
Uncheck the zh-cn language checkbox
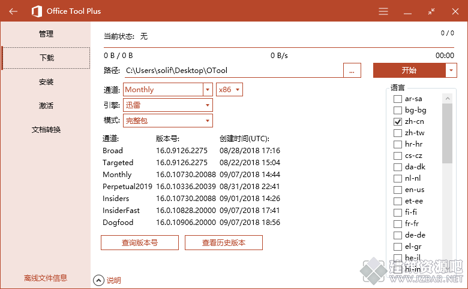point(398,121)
